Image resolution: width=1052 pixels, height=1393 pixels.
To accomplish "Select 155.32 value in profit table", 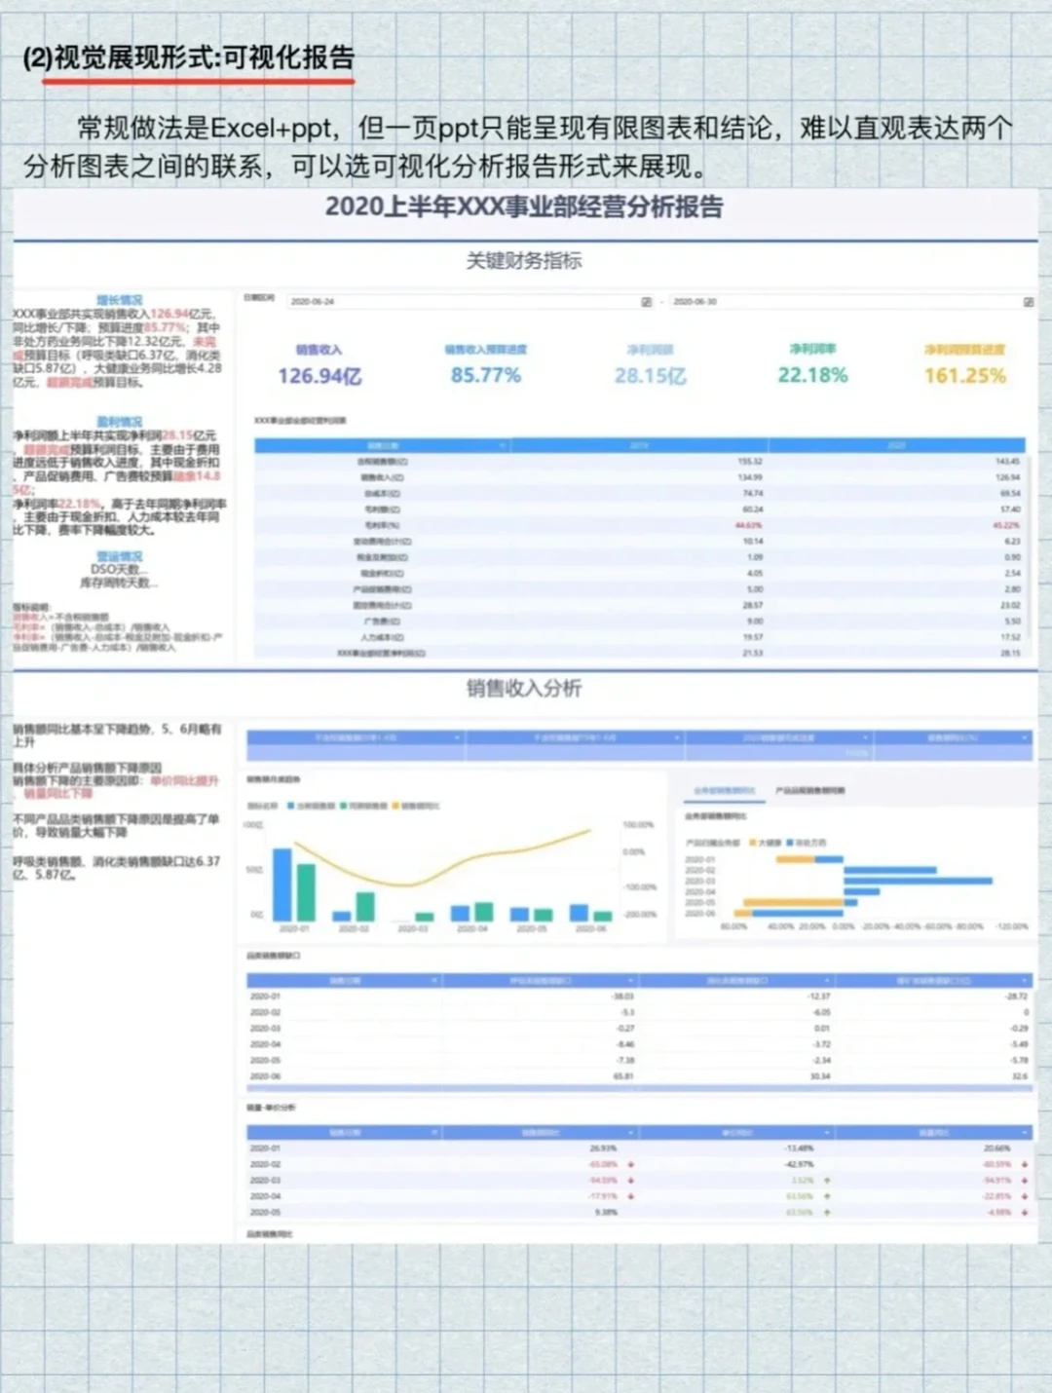I will (750, 462).
